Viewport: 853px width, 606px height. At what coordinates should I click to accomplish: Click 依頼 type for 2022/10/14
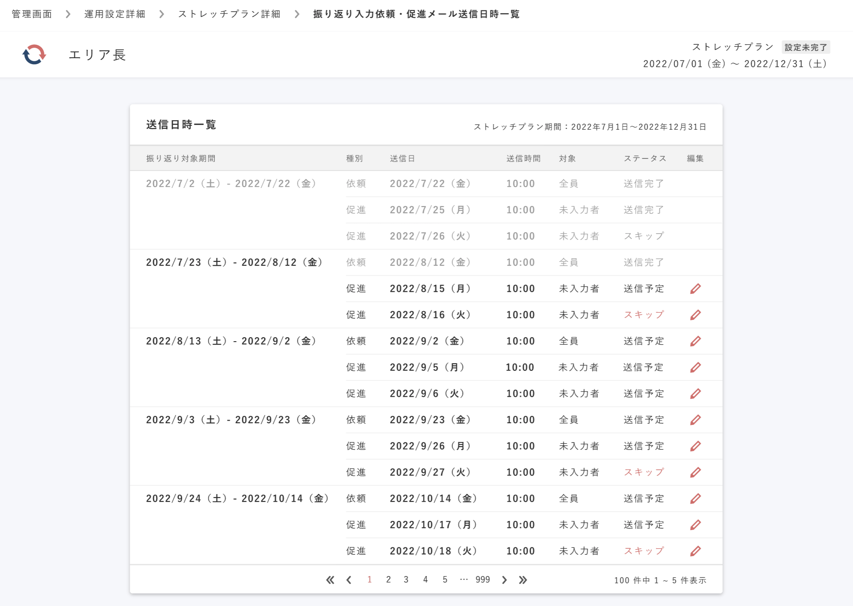click(x=356, y=498)
